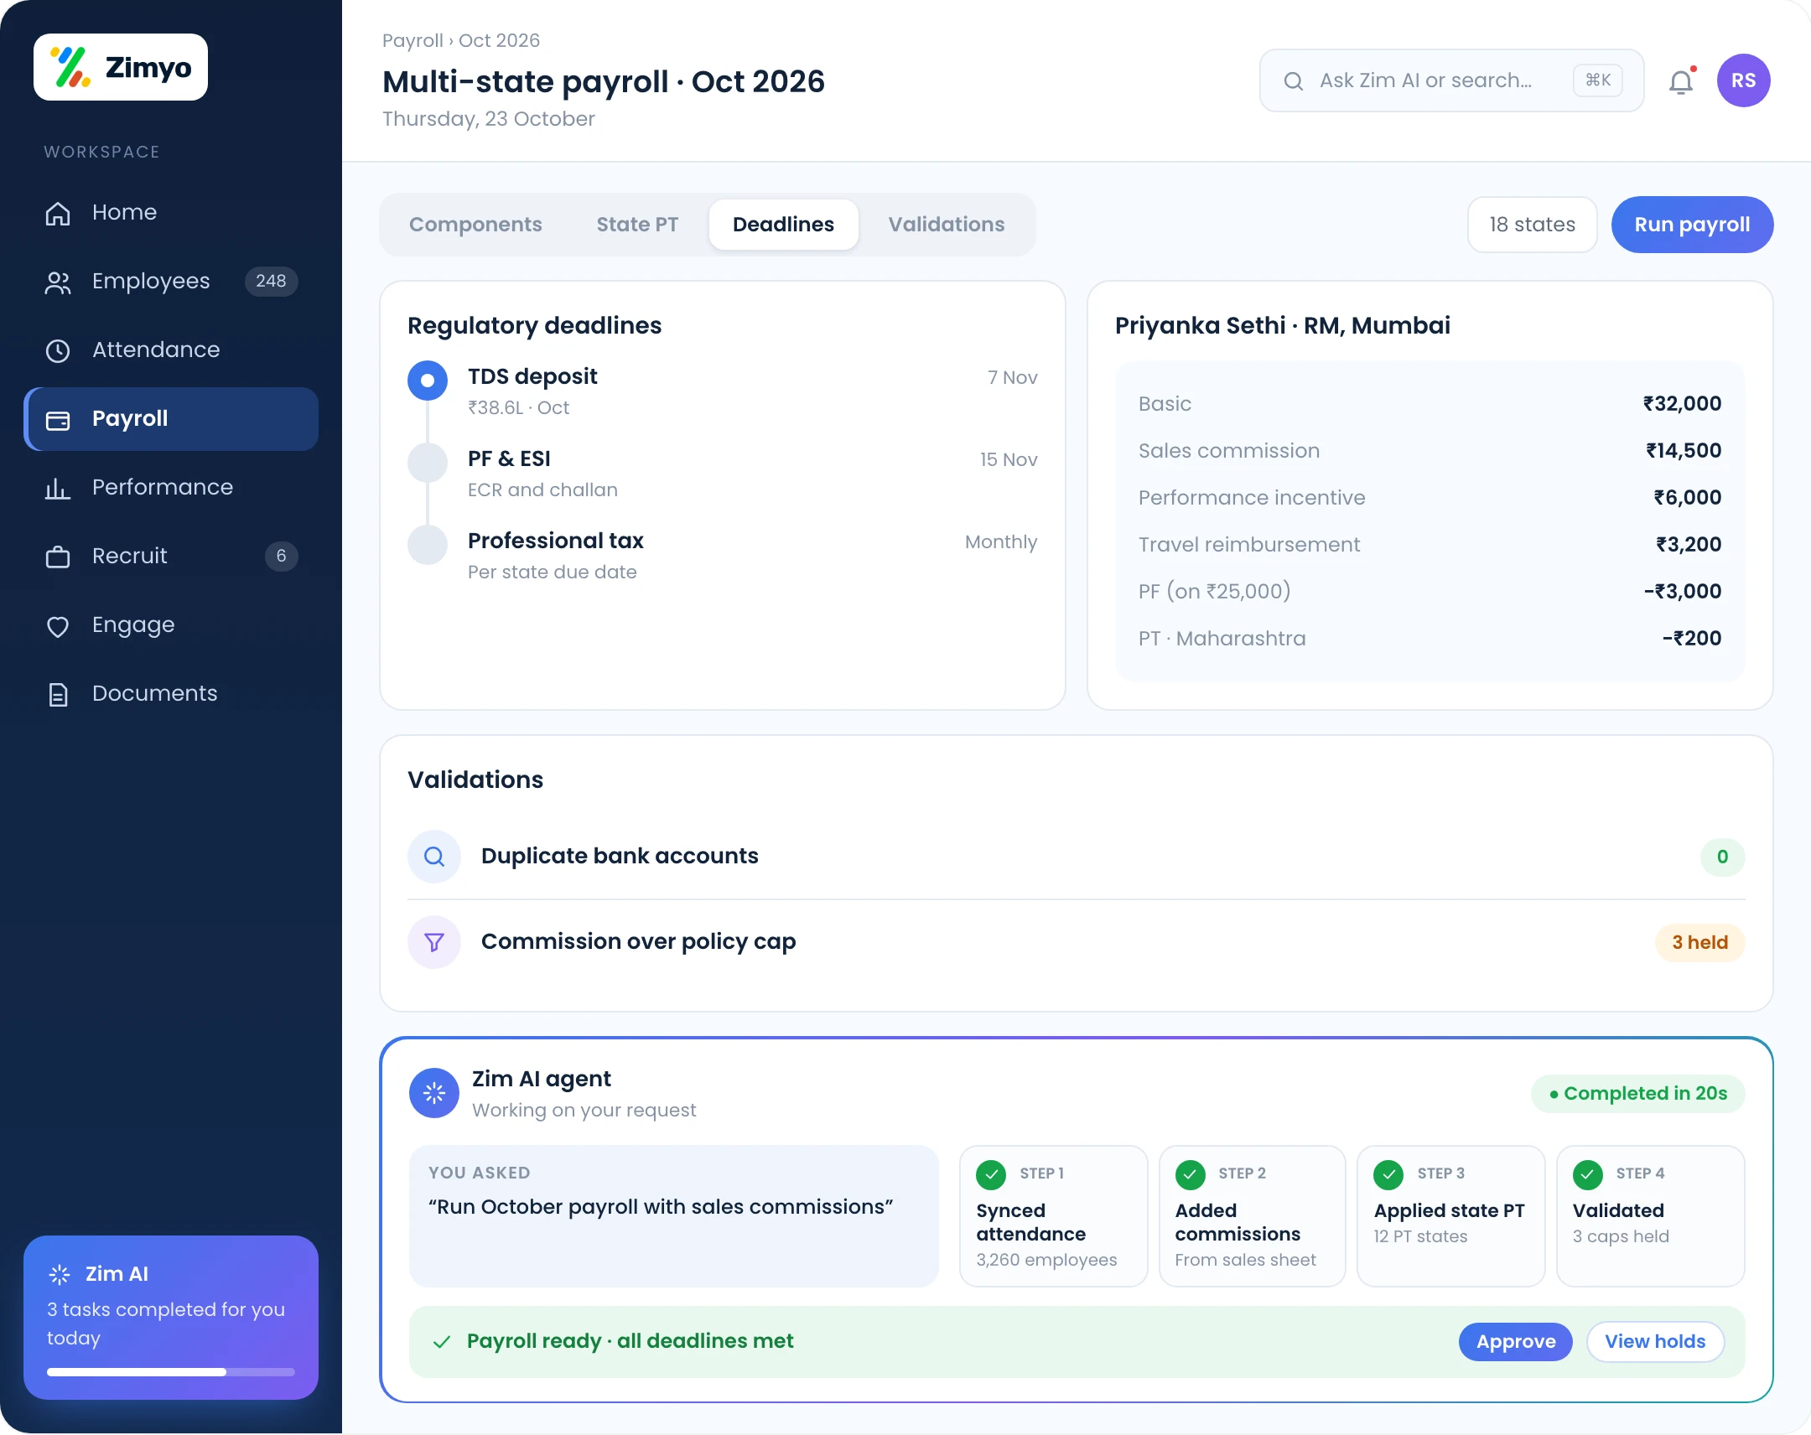Image resolution: width=1811 pixels, height=1435 pixels.
Task: Click the Zim AI tasks progress bar
Action: [x=170, y=1372]
